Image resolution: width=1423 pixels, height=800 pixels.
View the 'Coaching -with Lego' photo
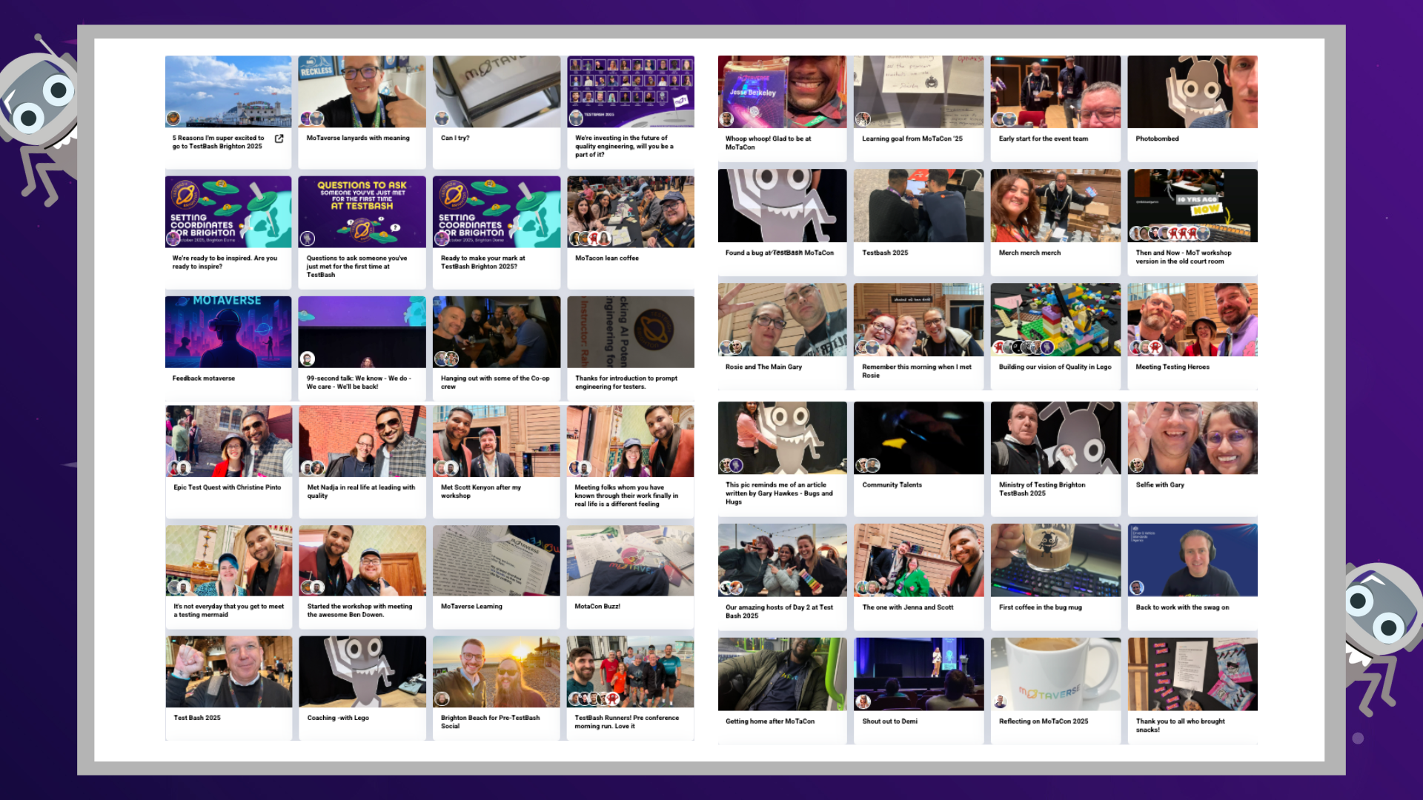[x=362, y=672]
